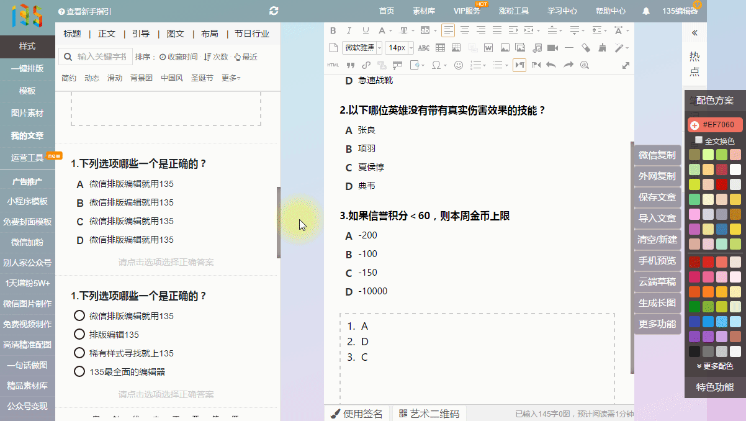This screenshot has width=746, height=421.
Task: Click the notification bell icon
Action: 646,11
